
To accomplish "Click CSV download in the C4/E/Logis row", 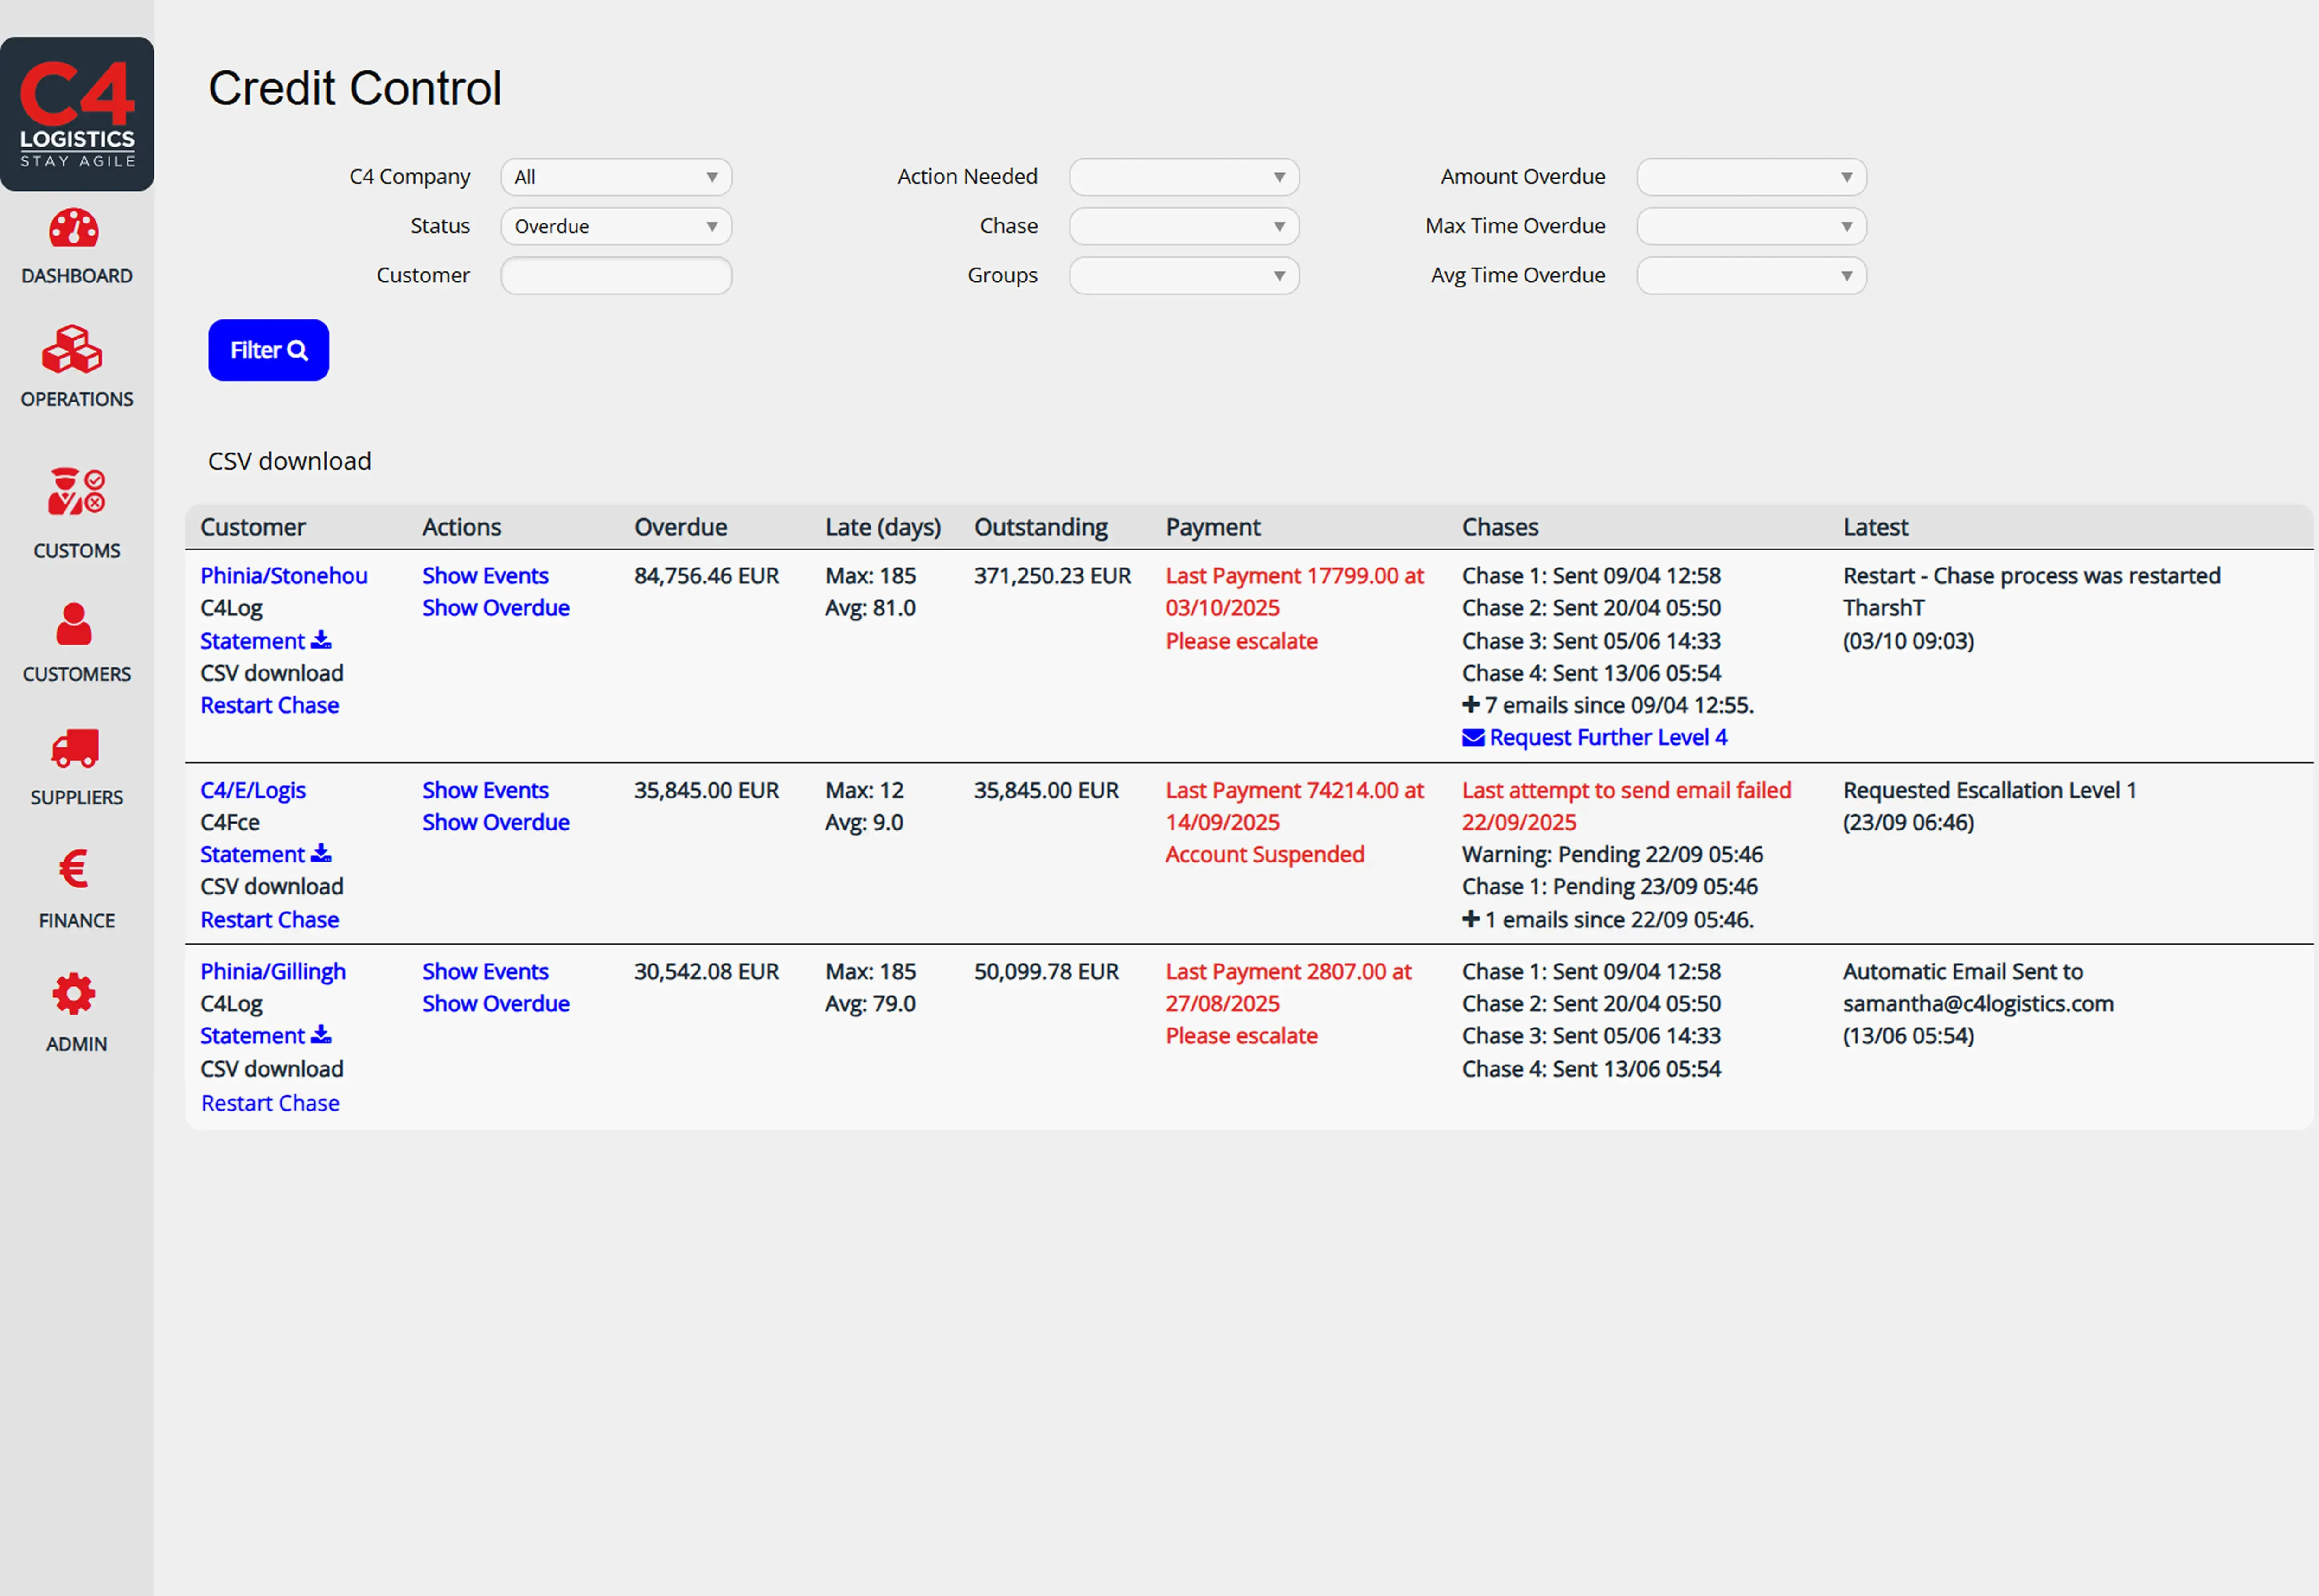I will (x=272, y=886).
